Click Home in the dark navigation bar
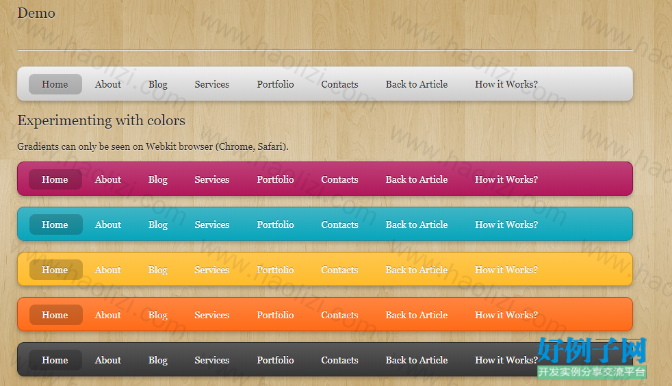 point(55,360)
